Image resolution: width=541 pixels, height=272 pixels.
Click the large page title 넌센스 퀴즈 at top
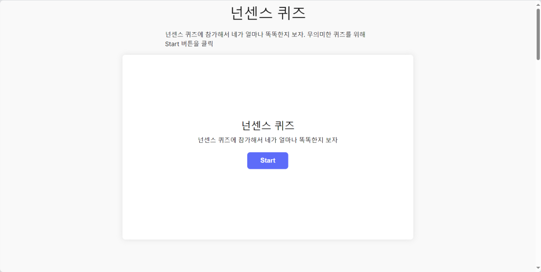tap(268, 13)
